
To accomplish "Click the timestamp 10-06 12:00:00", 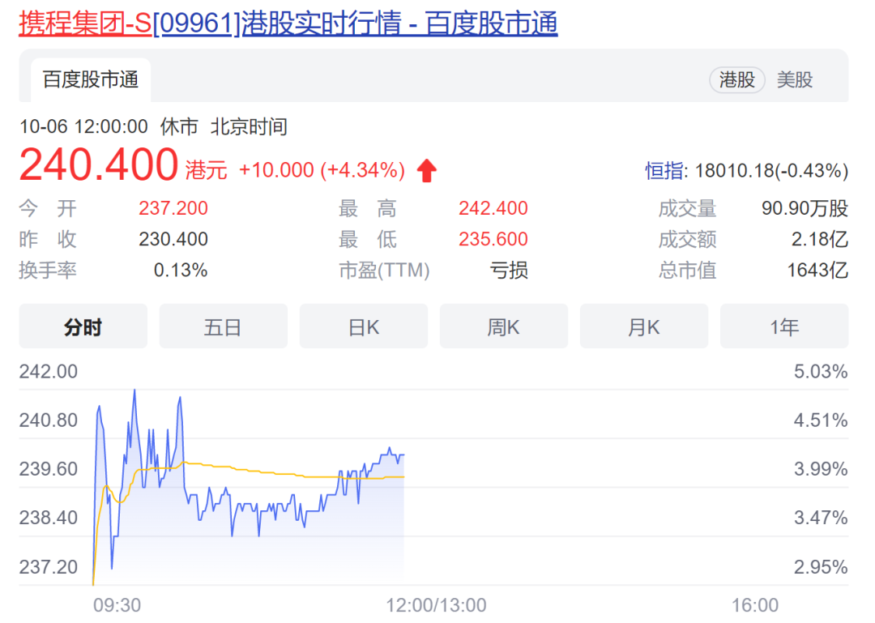I will pyautogui.click(x=83, y=126).
